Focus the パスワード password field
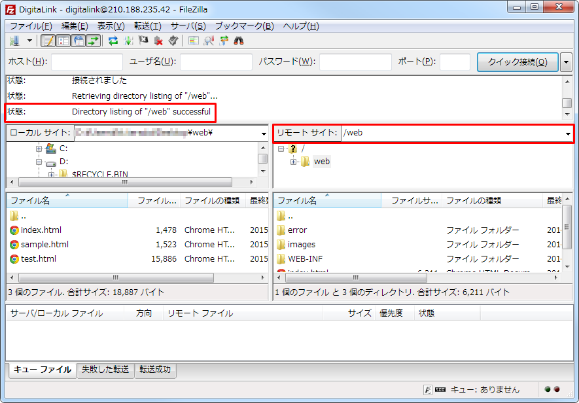This screenshot has height=403, width=579. (355, 62)
